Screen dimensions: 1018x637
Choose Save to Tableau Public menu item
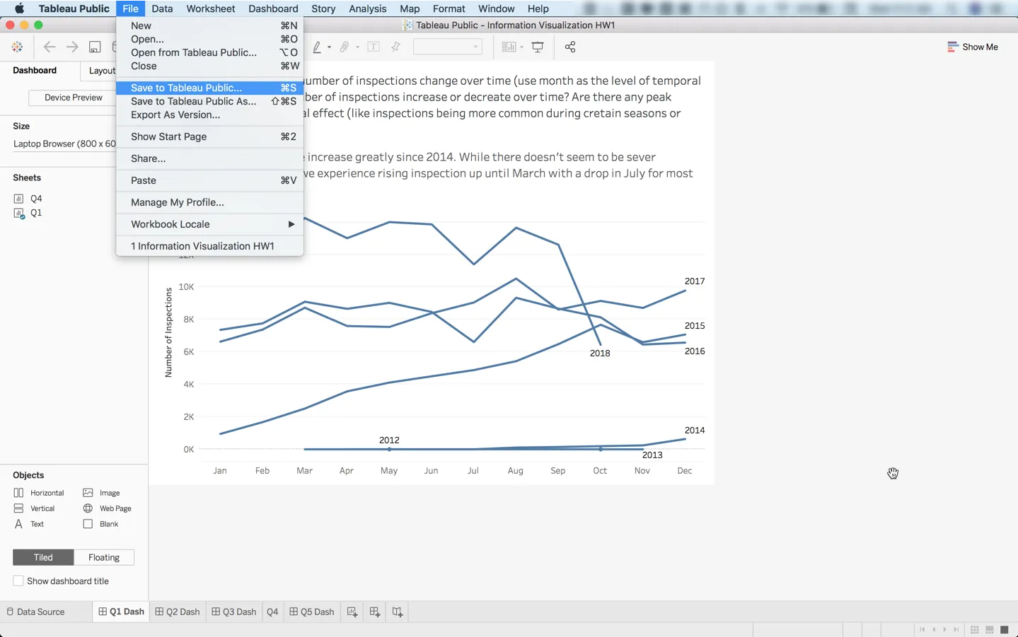pyautogui.click(x=209, y=88)
